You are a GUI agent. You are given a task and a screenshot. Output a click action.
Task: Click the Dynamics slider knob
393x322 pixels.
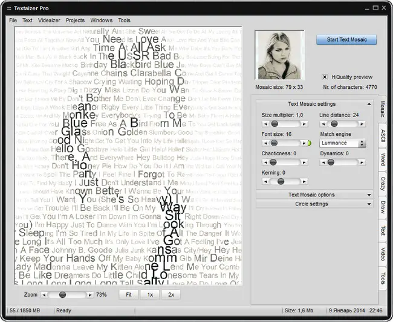pyautogui.click(x=331, y=163)
